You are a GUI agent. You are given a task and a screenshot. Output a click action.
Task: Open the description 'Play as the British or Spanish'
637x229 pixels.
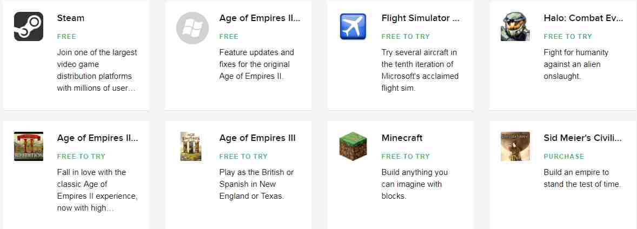tap(256, 184)
